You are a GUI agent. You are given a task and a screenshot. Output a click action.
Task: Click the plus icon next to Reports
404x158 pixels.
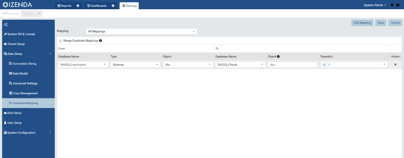78,6
